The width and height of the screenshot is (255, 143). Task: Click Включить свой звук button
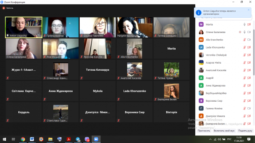click(224, 131)
